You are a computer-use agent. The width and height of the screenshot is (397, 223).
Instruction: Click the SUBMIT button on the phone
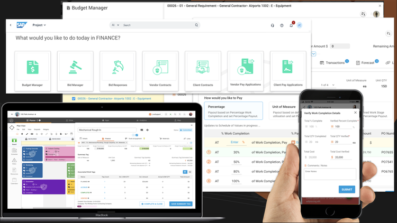[347, 189]
